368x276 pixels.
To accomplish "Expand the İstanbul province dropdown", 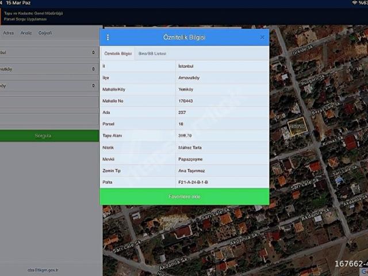I will coord(49,52).
